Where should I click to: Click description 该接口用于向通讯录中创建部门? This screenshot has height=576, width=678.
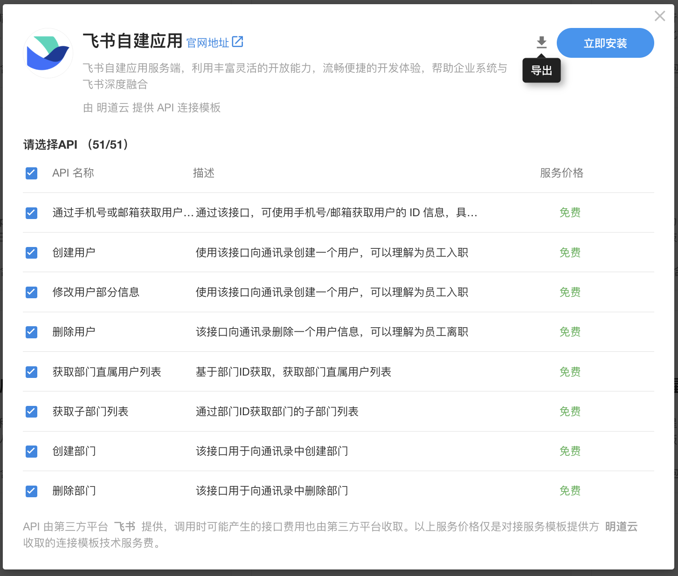[272, 451]
